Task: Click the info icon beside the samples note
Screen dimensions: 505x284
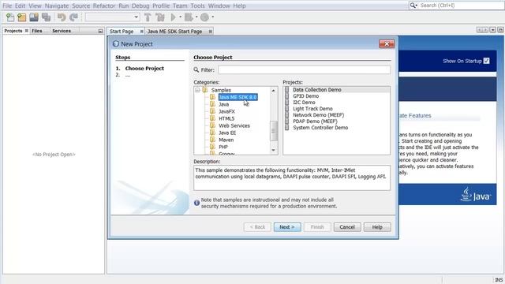Action: [196, 203]
